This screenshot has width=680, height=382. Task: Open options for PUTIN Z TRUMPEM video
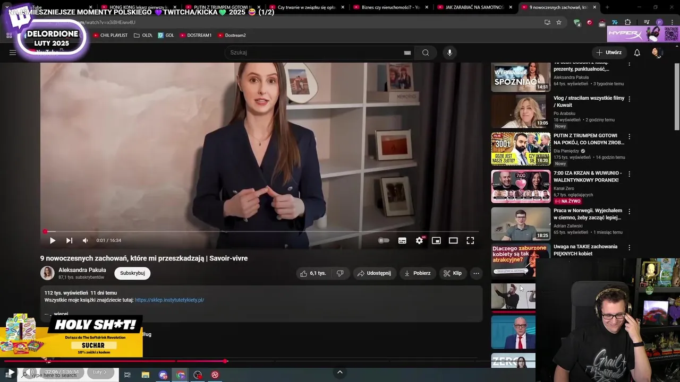630,136
